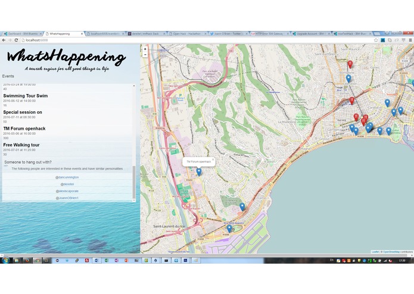Switch to the Imfhack Slack tab

tap(146, 34)
